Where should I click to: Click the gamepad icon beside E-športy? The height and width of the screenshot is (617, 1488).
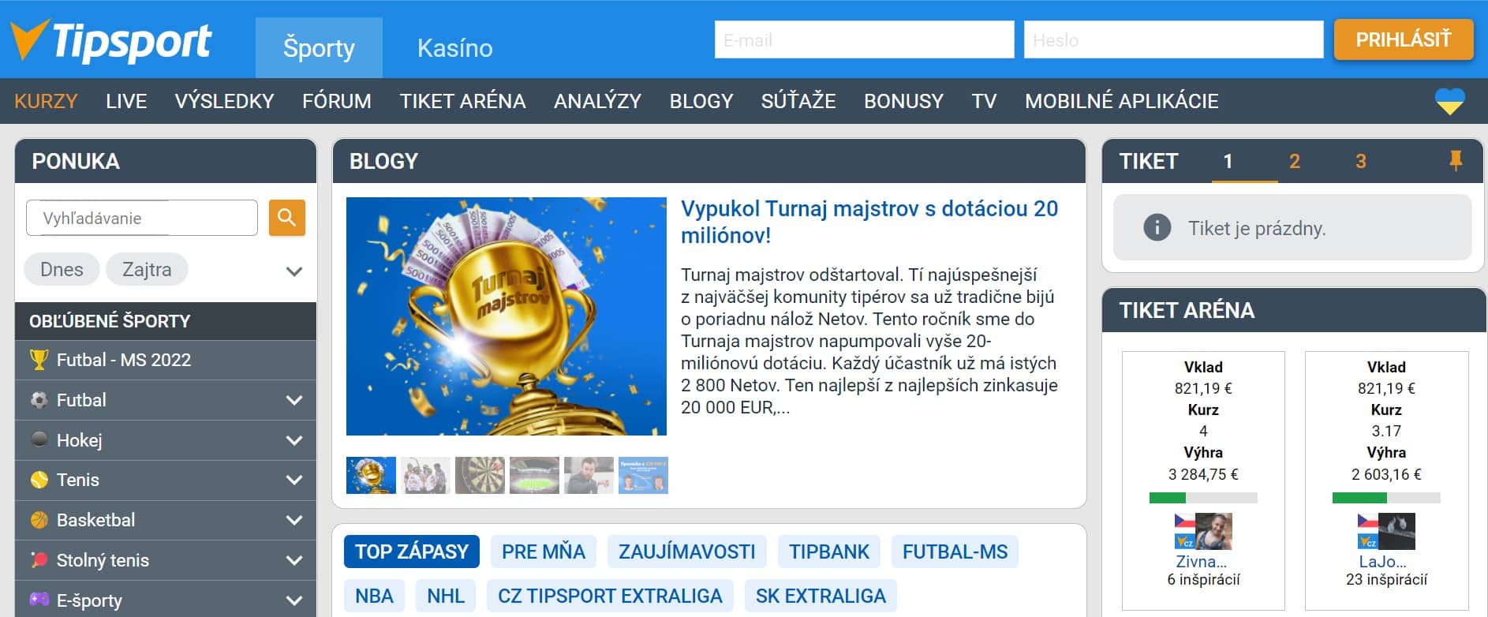point(39,600)
